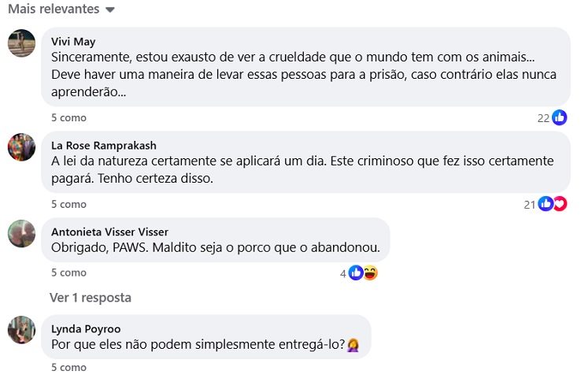Image resolution: width=581 pixels, height=378 pixels.
Task: Open Lynda Poyroo name link
Action: tap(86, 329)
